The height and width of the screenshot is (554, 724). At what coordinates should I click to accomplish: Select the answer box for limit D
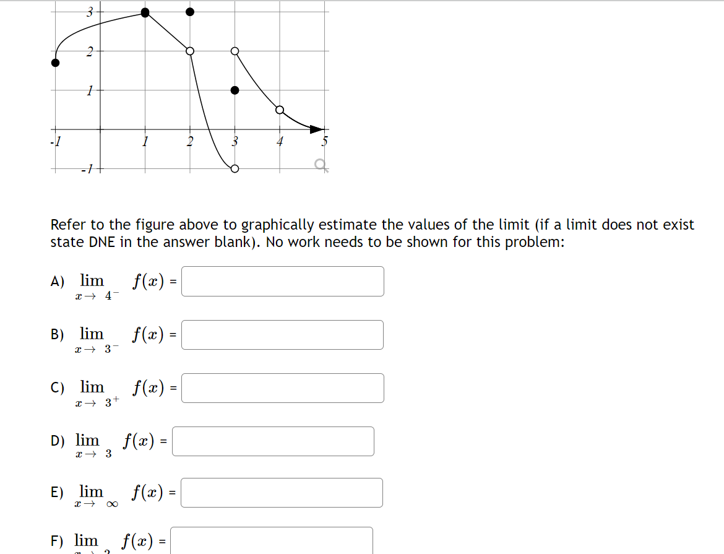pyautogui.click(x=273, y=441)
